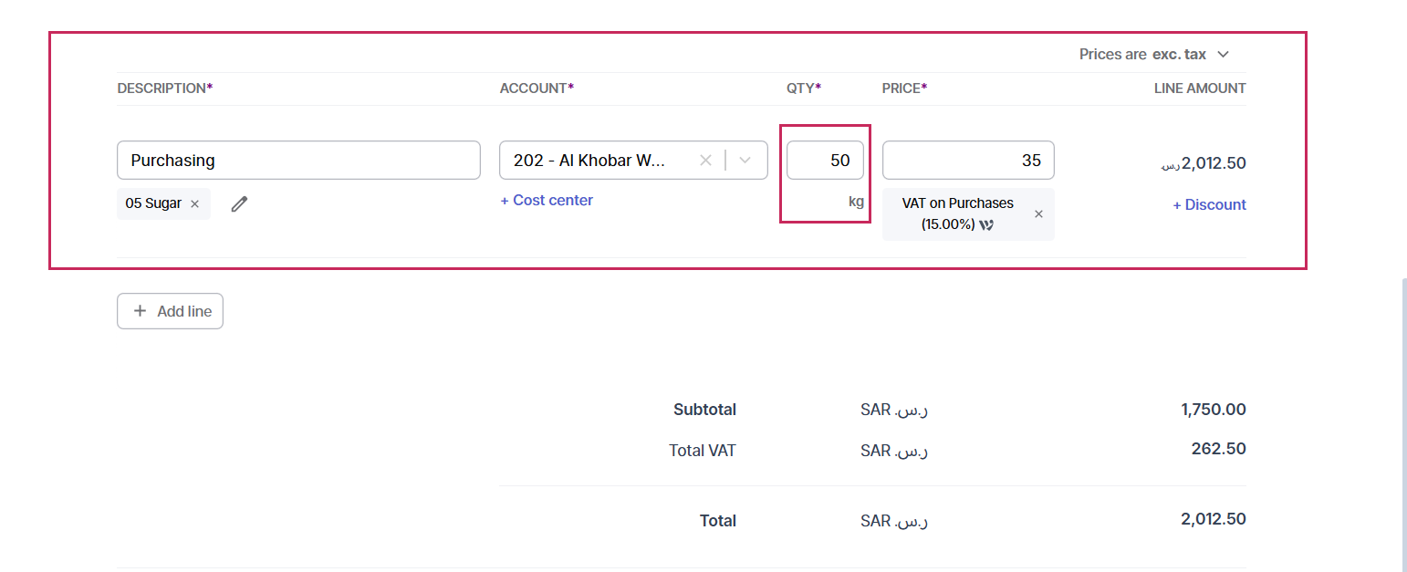Screen dimensions: 1407x572
Task: Focus the Purchasing description field
Action: point(298,161)
